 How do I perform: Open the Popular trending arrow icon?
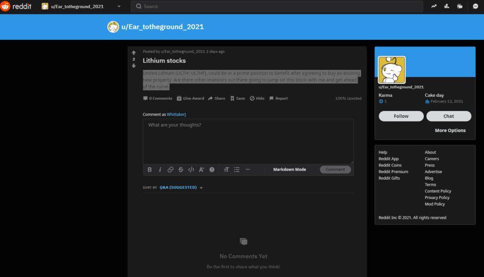click(x=434, y=7)
